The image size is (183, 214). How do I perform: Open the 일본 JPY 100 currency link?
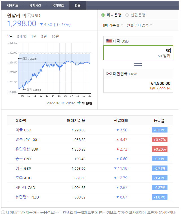pos(26,140)
